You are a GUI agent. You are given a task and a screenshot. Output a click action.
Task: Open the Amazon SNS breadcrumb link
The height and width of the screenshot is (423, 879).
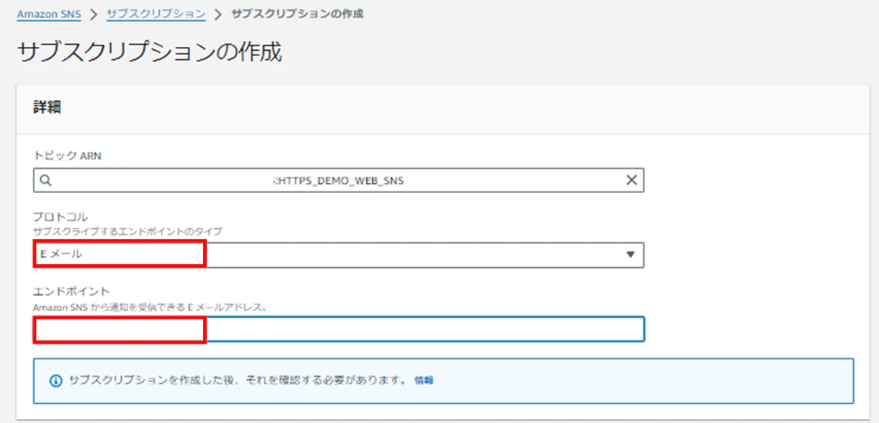(49, 14)
